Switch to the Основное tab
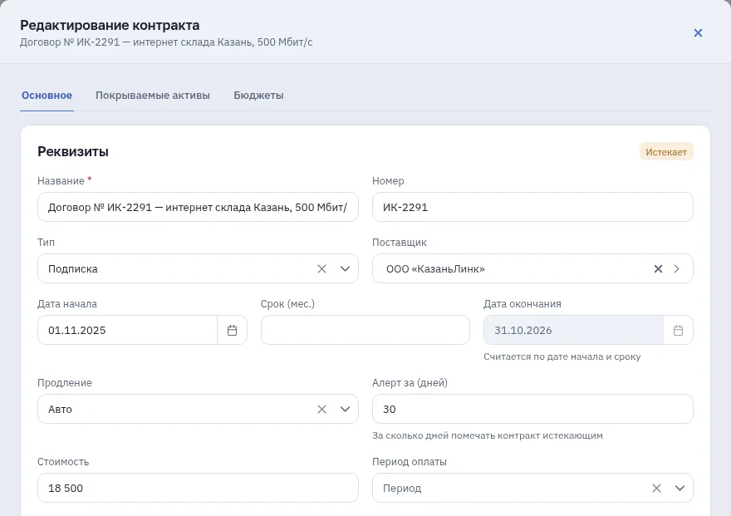 pos(47,96)
